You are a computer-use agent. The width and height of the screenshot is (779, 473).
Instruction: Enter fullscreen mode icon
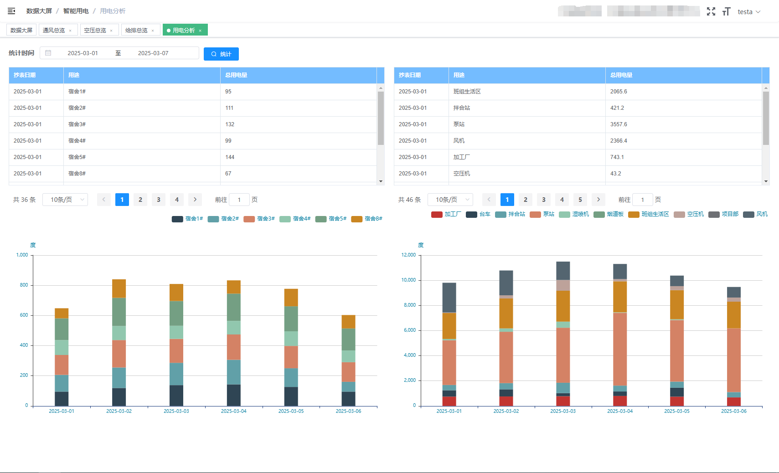pos(711,11)
